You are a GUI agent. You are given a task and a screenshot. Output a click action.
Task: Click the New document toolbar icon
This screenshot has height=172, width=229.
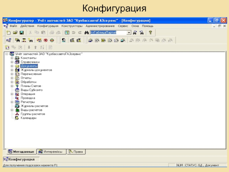click(x=9, y=33)
